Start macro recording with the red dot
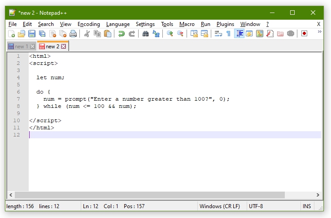Screen dimensions: 331x218 304,34
